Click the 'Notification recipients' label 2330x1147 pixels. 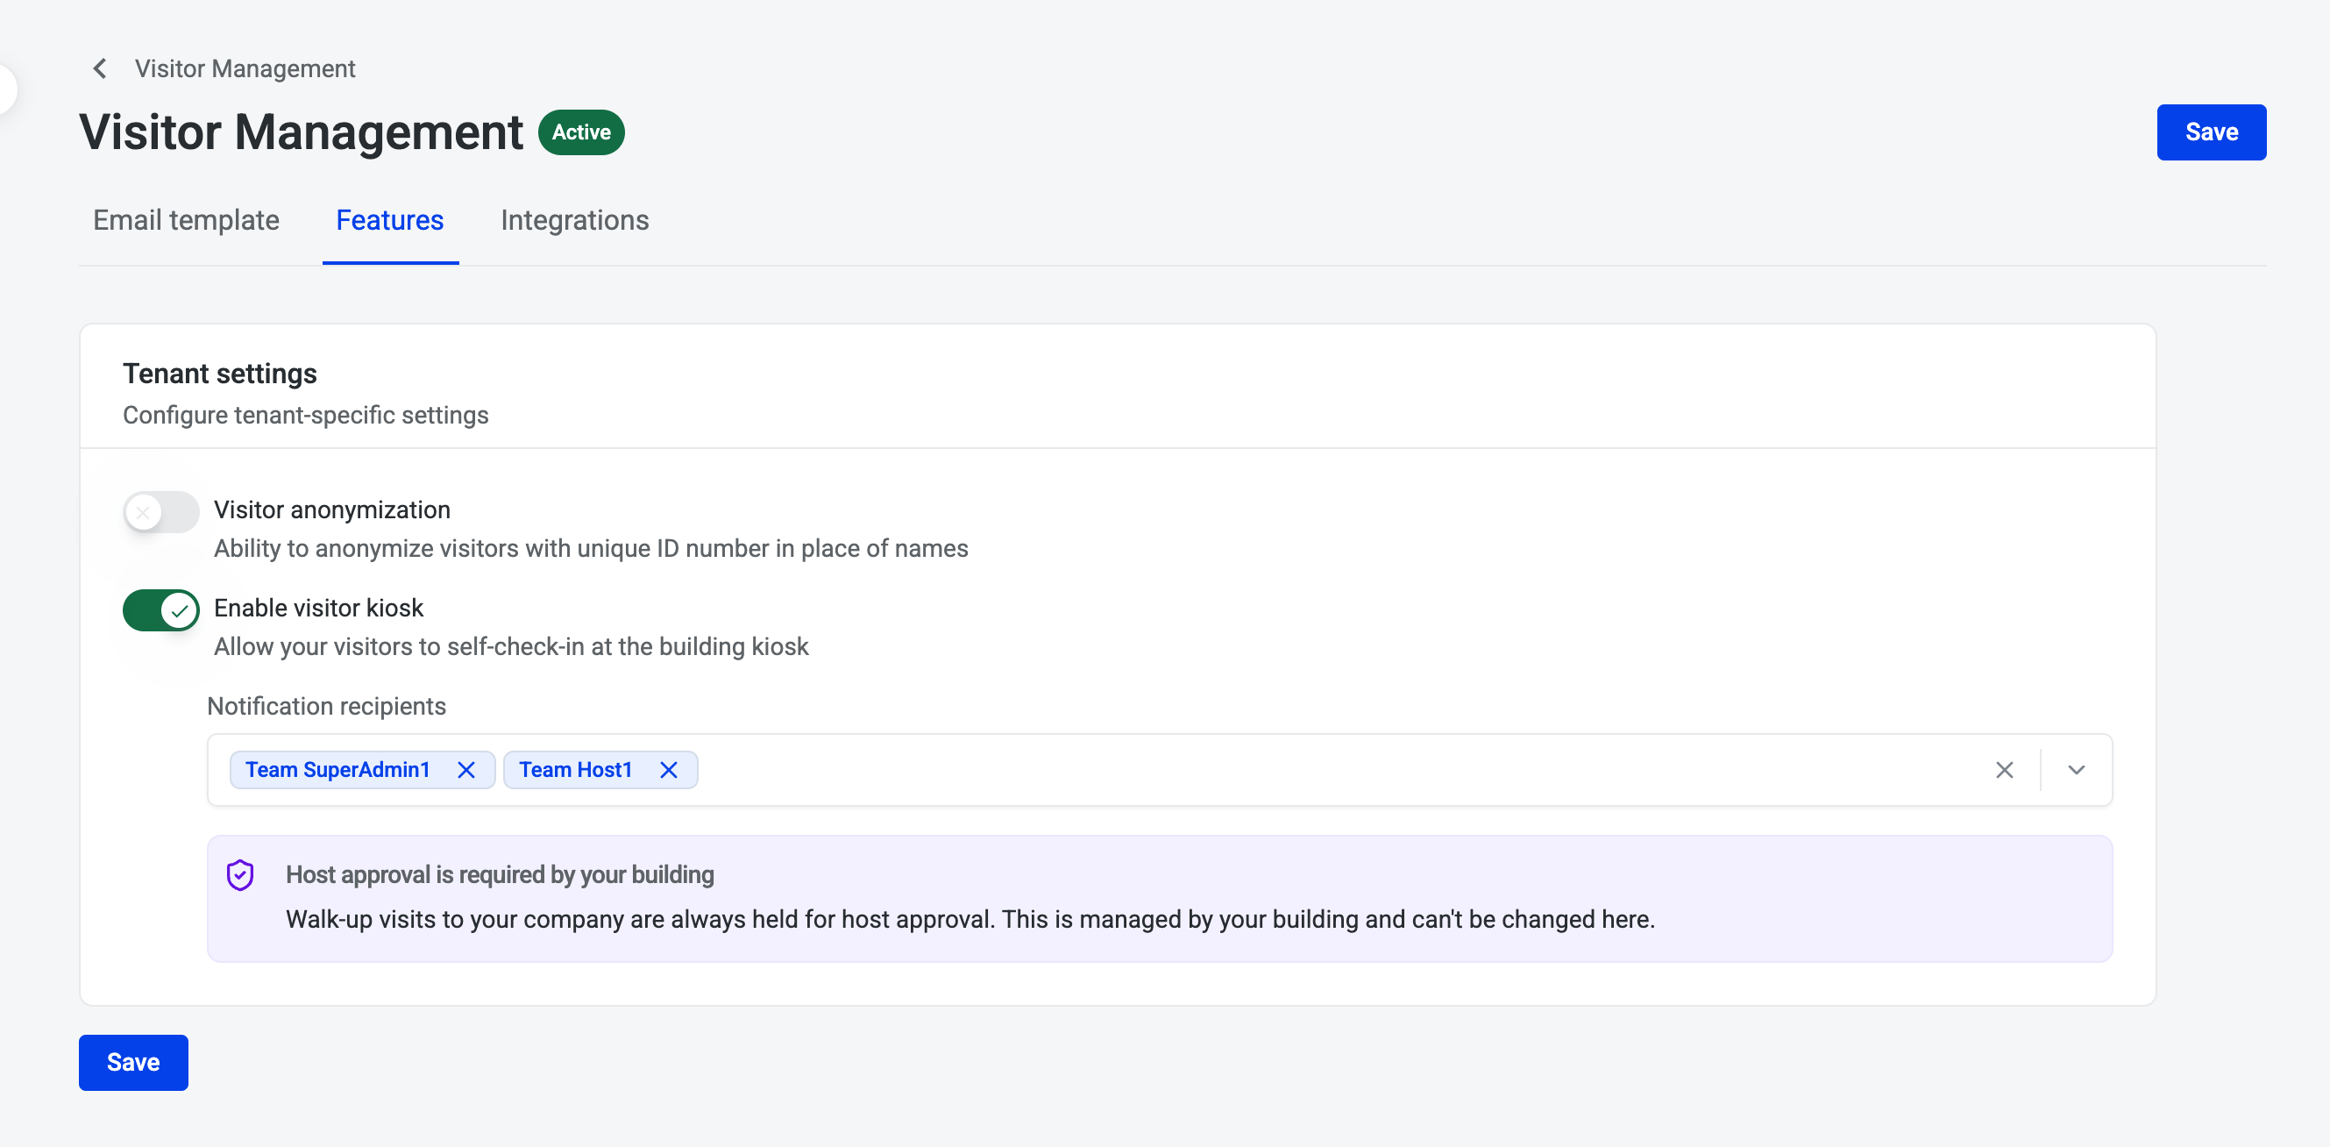coord(326,707)
